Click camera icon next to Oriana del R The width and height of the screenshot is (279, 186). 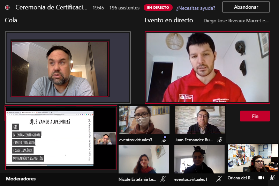[261, 178]
